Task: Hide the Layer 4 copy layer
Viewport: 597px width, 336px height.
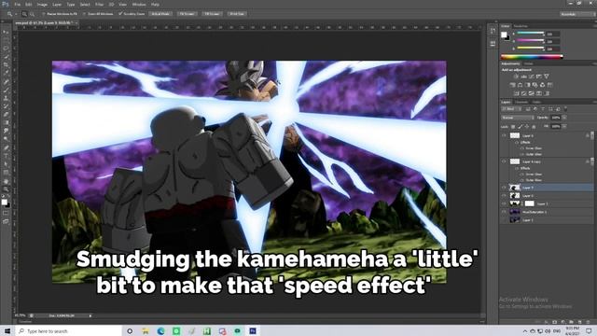Action: (x=504, y=161)
